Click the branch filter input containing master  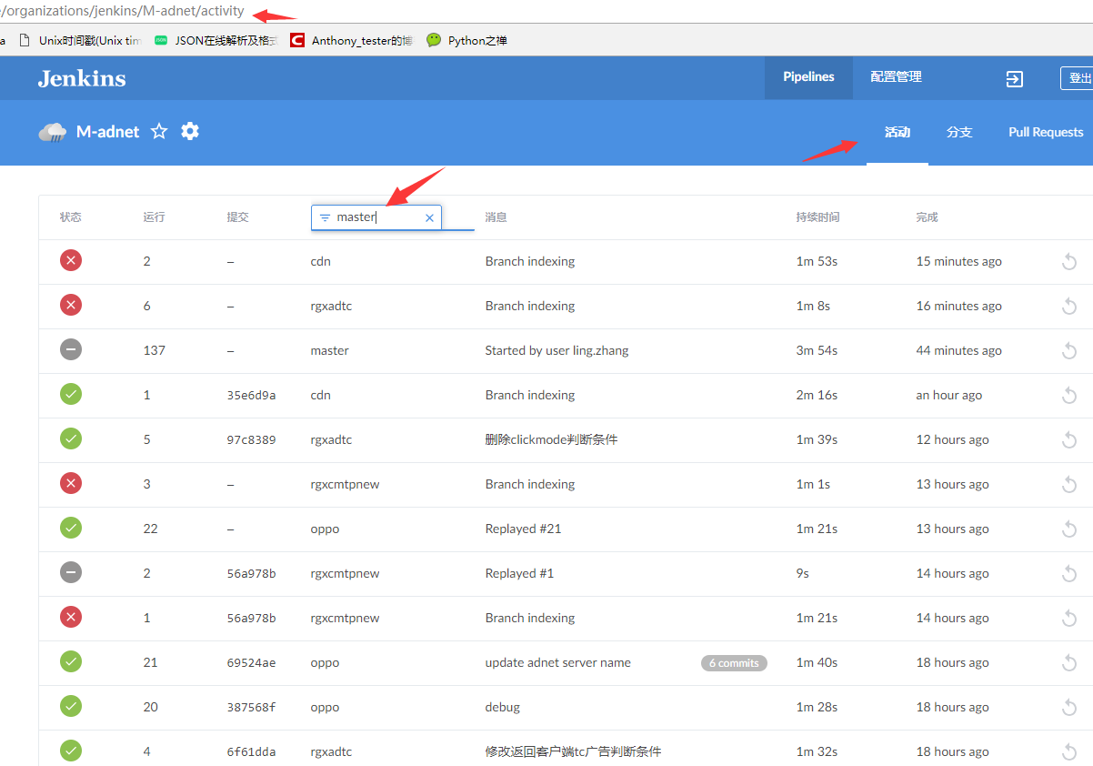[x=375, y=217]
